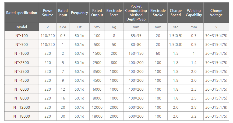
Task: Click the sec unit cell
Action: click(176, 27)
